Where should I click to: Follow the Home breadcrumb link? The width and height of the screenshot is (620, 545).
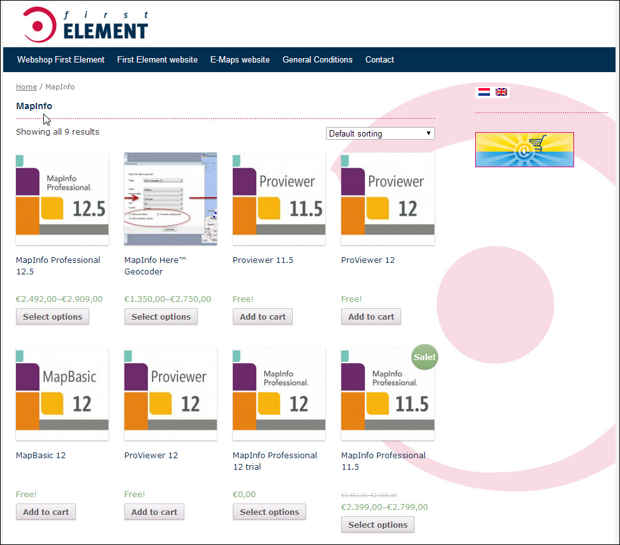click(26, 87)
